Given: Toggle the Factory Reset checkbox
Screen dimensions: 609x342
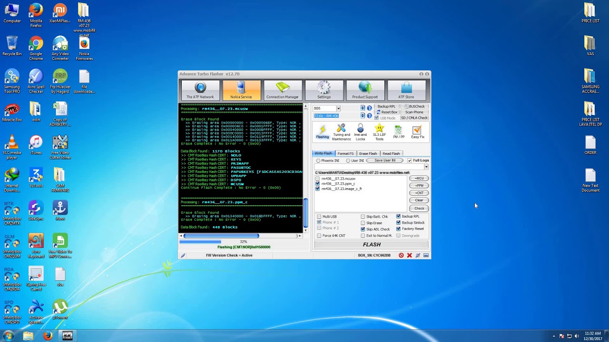Looking at the screenshot, I should [x=399, y=229].
